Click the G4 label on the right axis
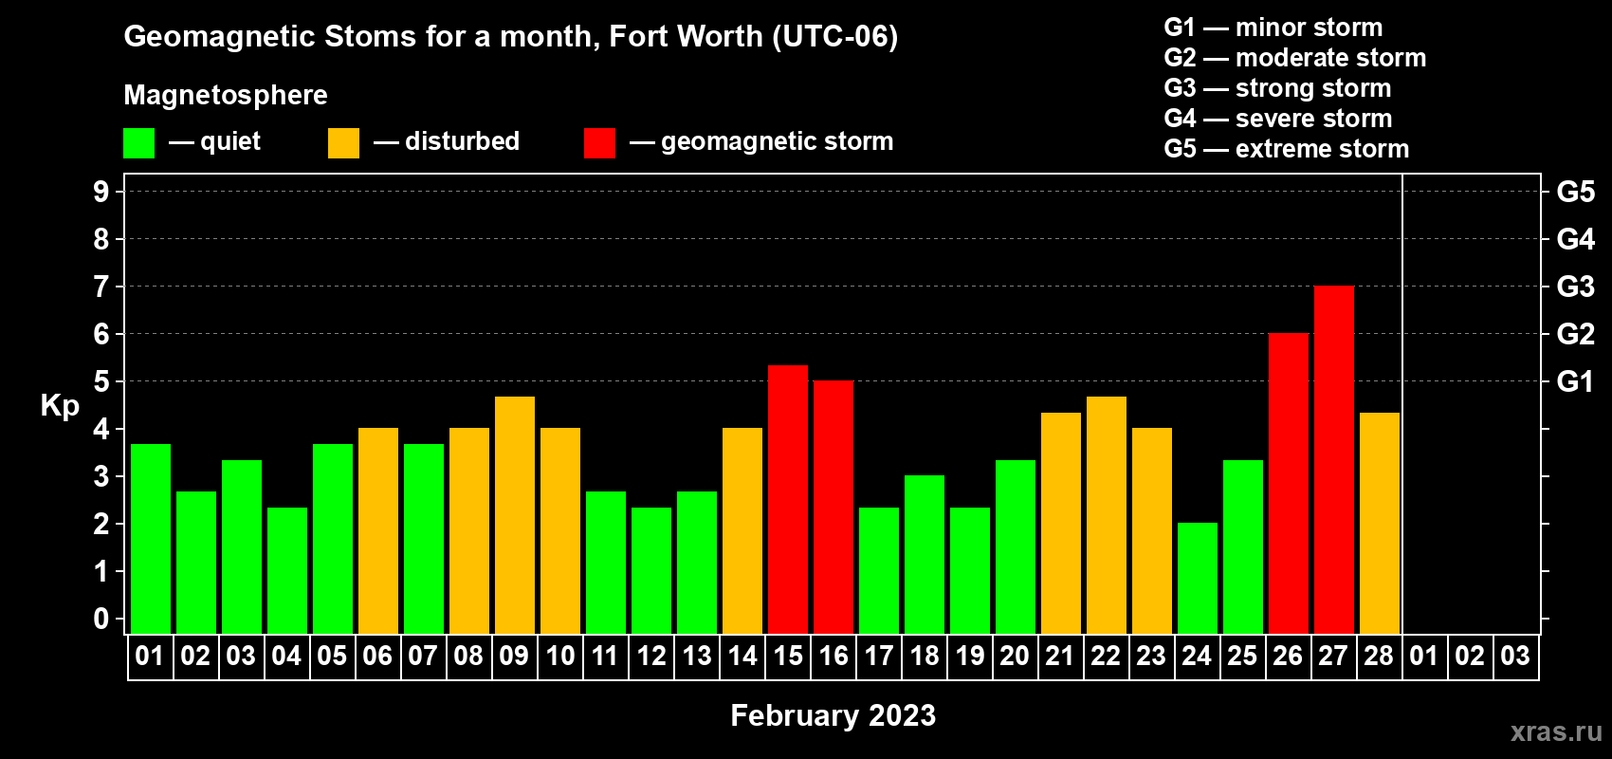Viewport: 1612px width, 759px height. click(x=1575, y=239)
